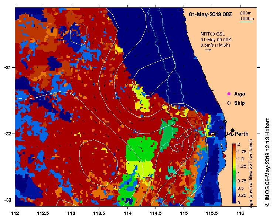This screenshot has height=219, width=273.
Task: Click the Argo legend label
Action: [x=240, y=94]
